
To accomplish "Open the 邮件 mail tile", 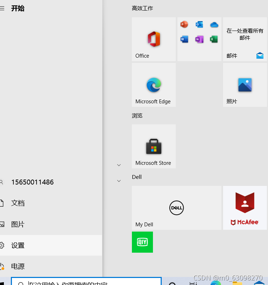I will 245,39.
